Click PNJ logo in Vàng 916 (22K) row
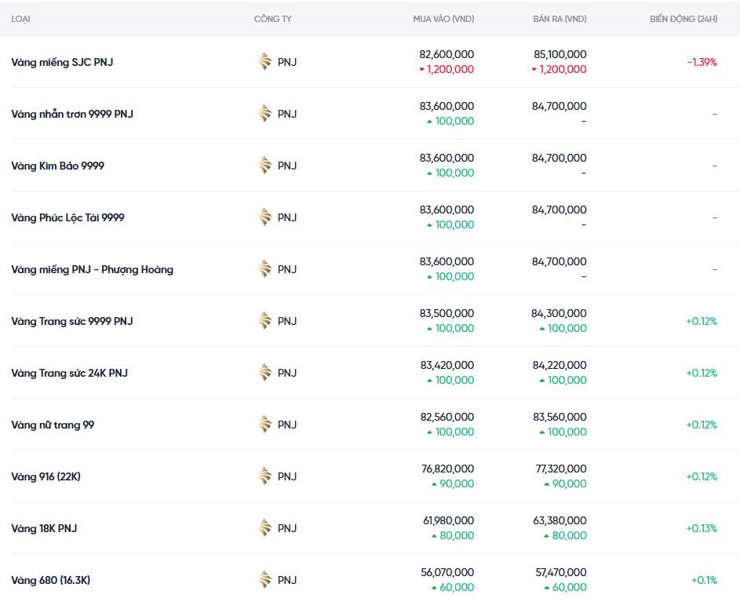Viewport: 740px width, 602px height. [265, 476]
